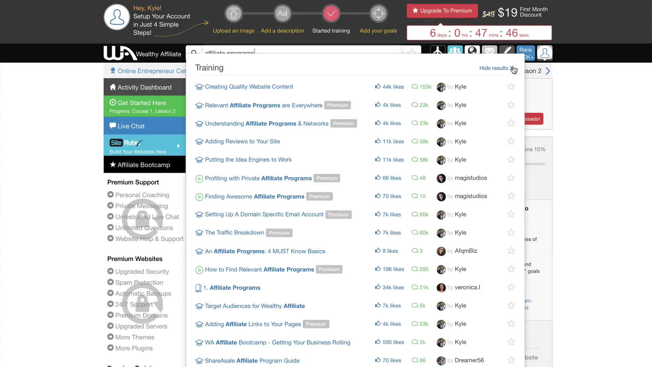Click the Started training checkmark icon
The height and width of the screenshot is (367, 652).
[331, 14]
